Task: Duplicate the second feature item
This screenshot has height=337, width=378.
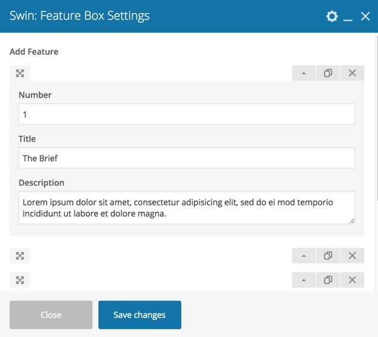Action: point(328,255)
